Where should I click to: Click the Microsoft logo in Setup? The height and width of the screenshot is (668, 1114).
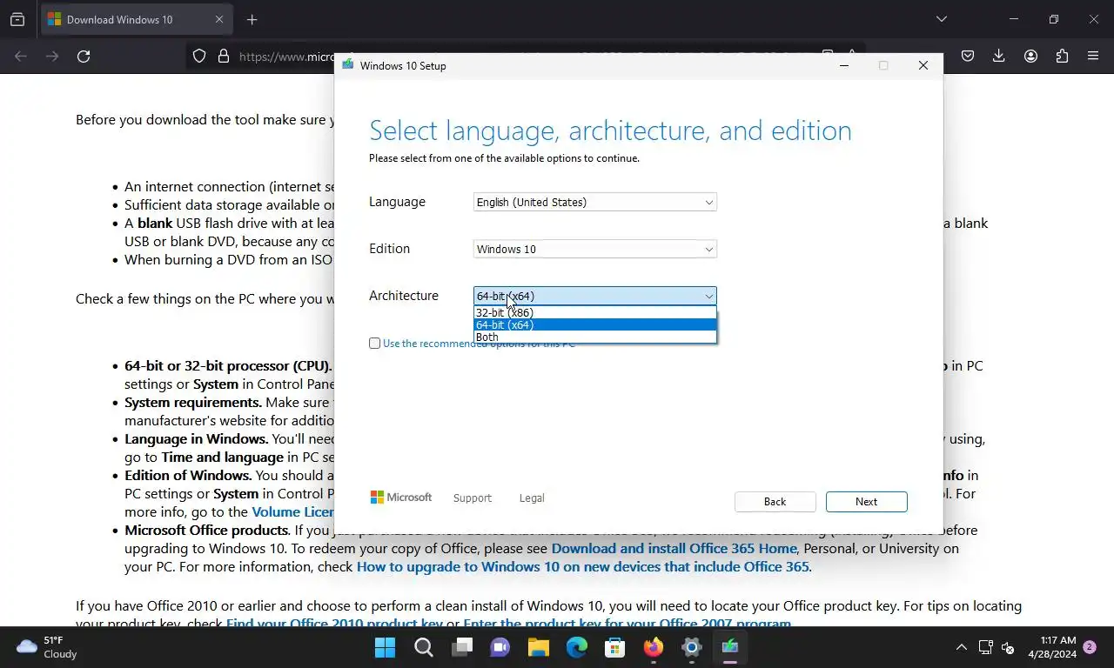click(x=401, y=498)
